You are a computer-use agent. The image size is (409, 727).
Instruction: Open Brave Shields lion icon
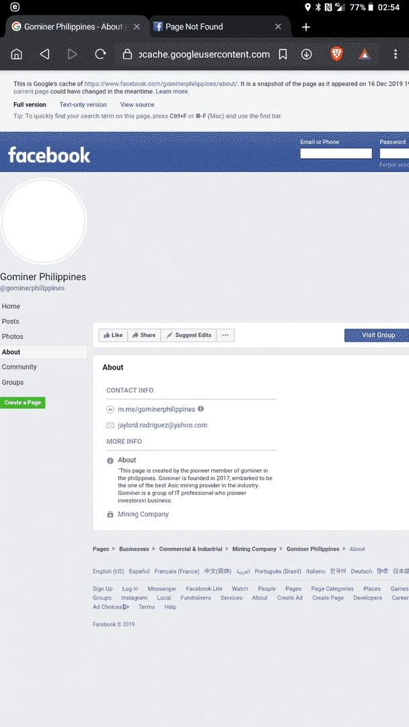337,55
